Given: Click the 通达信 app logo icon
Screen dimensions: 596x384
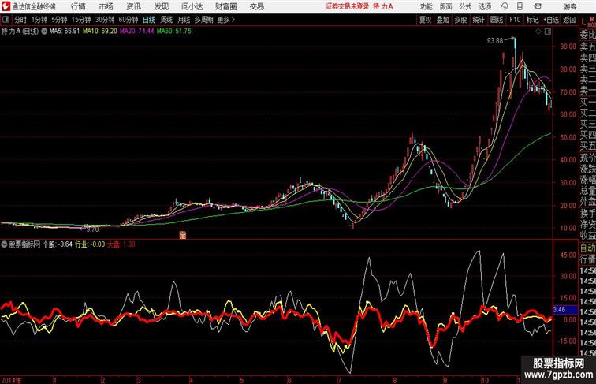Looking at the screenshot, I should tap(6, 6).
